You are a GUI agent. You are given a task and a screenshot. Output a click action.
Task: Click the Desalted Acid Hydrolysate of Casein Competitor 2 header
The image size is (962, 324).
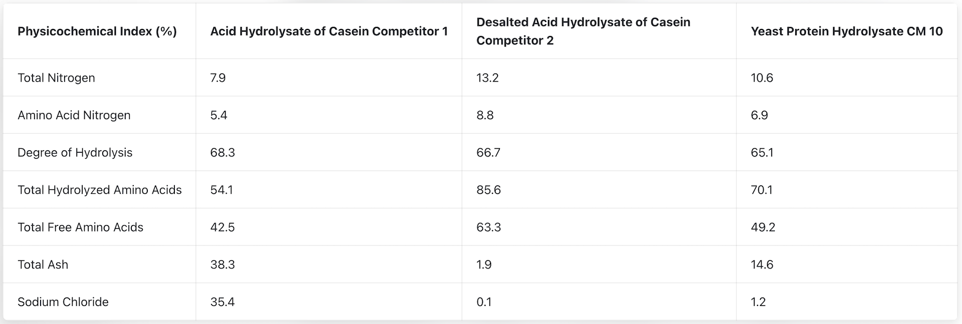click(x=583, y=31)
